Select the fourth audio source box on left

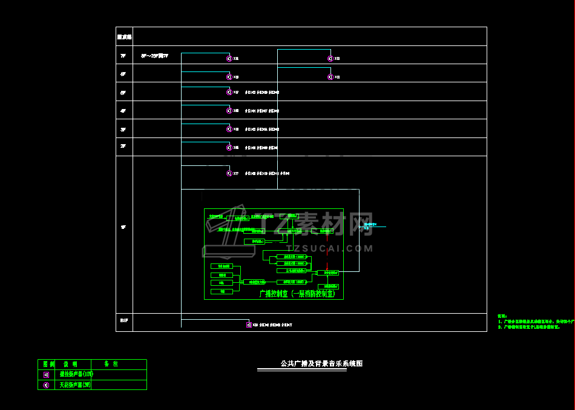click(222, 291)
